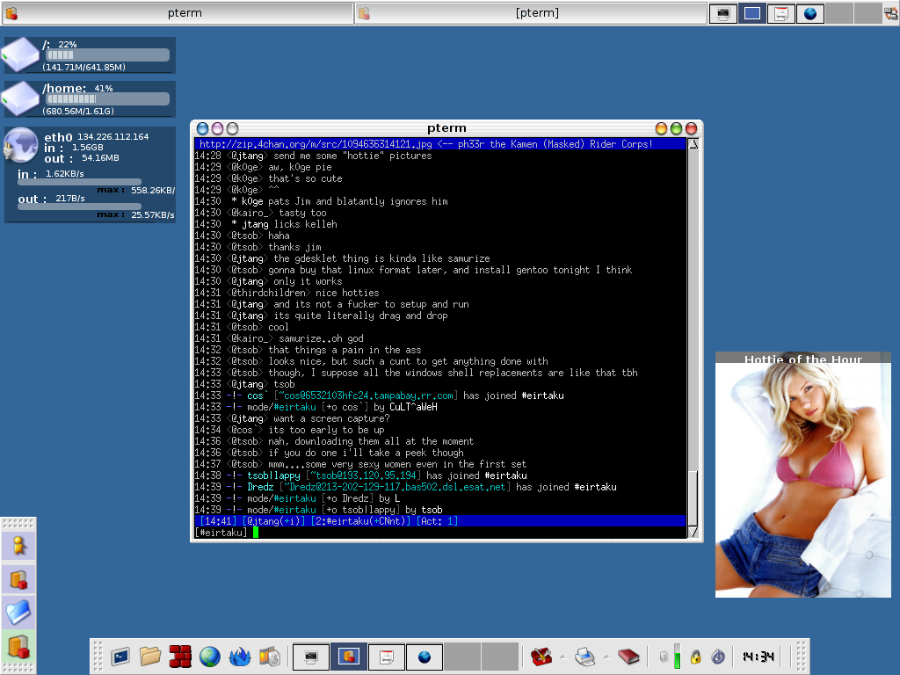Click the yellow AIM buddy icon
The image size is (900, 675).
(x=18, y=546)
